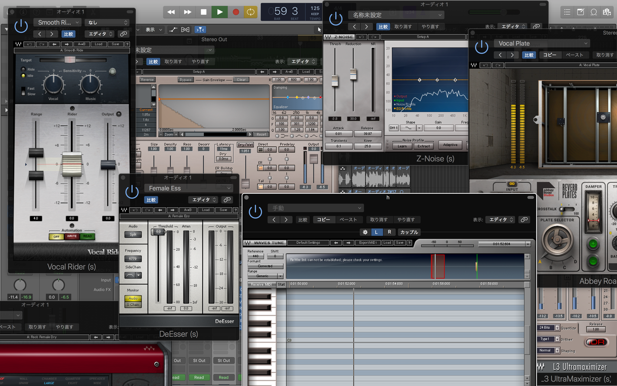This screenshot has width=617, height=386.
Task: Select the R channel tab in Waves Tune
Action: point(389,232)
